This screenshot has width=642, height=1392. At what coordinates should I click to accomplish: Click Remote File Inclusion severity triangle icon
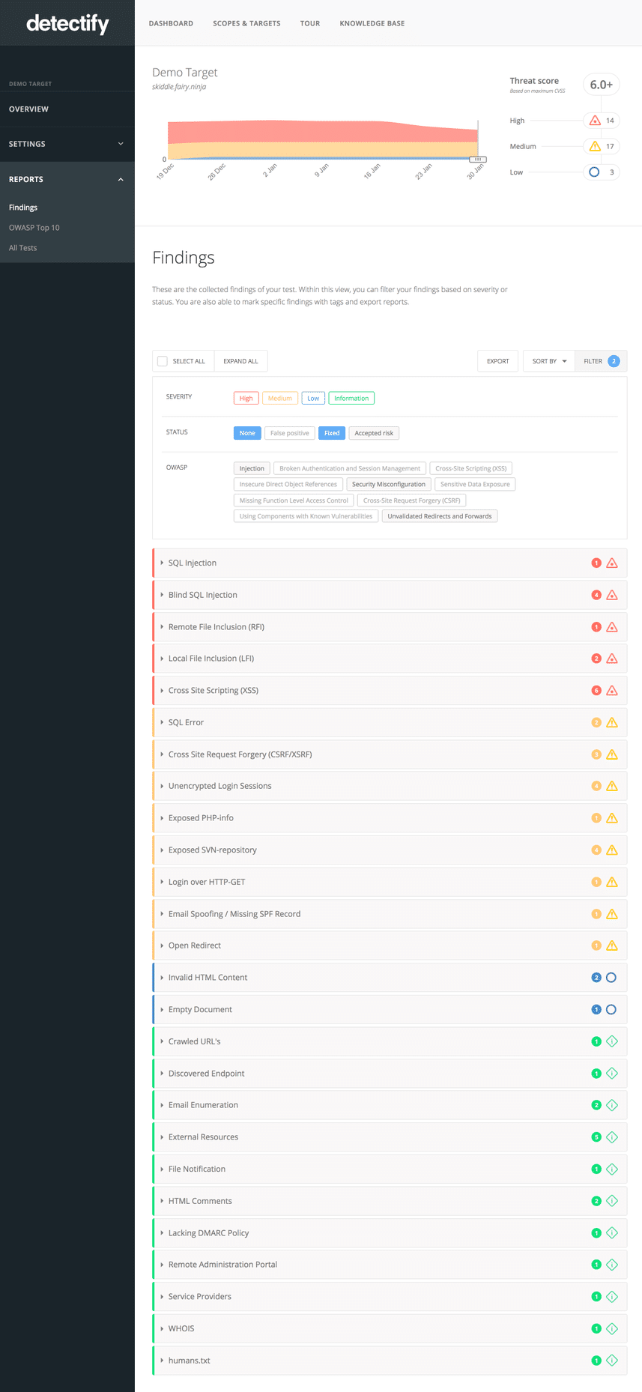pos(612,627)
